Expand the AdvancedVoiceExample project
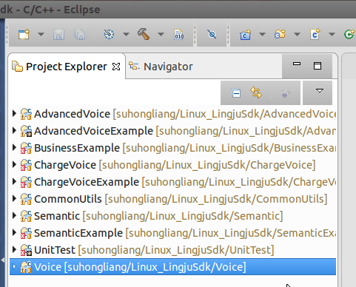Viewport: 356px width, 287px height. coord(14,130)
